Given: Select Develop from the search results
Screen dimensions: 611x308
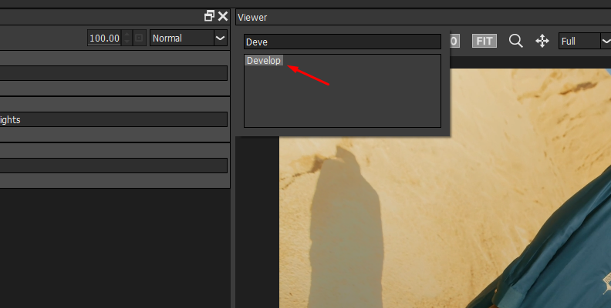Looking at the screenshot, I should [x=264, y=61].
